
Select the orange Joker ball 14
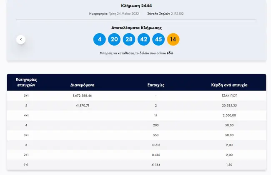[173, 39]
